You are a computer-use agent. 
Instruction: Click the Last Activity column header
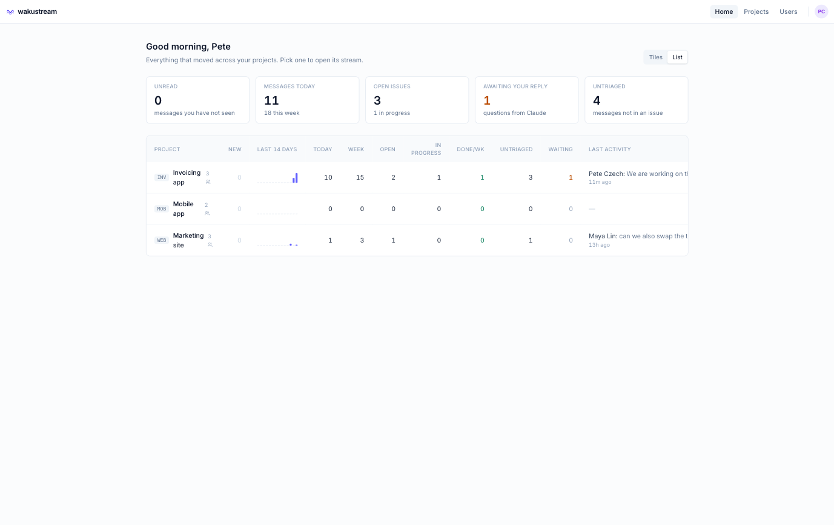[610, 149]
